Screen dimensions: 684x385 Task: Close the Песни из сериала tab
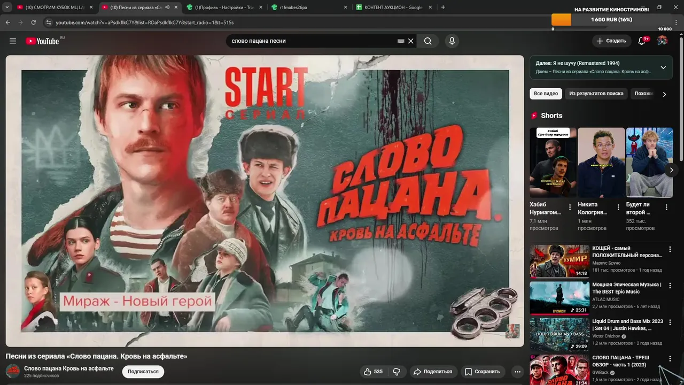(176, 7)
